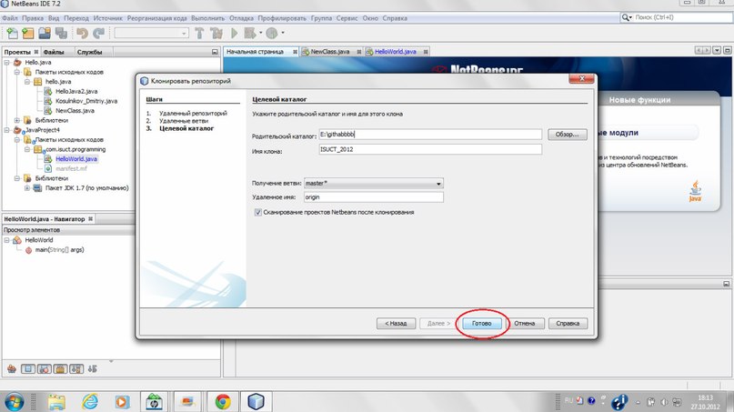Select HelloJava2.java in project tree

coord(76,91)
